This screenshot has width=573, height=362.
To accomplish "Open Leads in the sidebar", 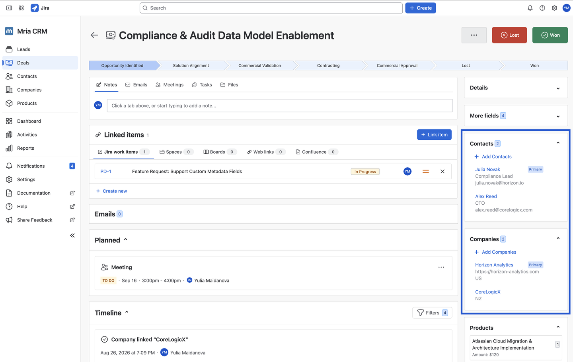I will (x=40, y=49).
